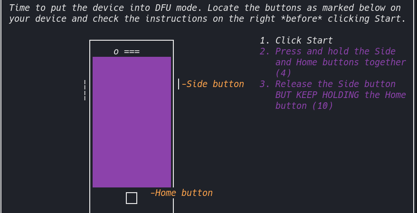Click the phone outline's top border
417x213 pixels.
pos(132,40)
